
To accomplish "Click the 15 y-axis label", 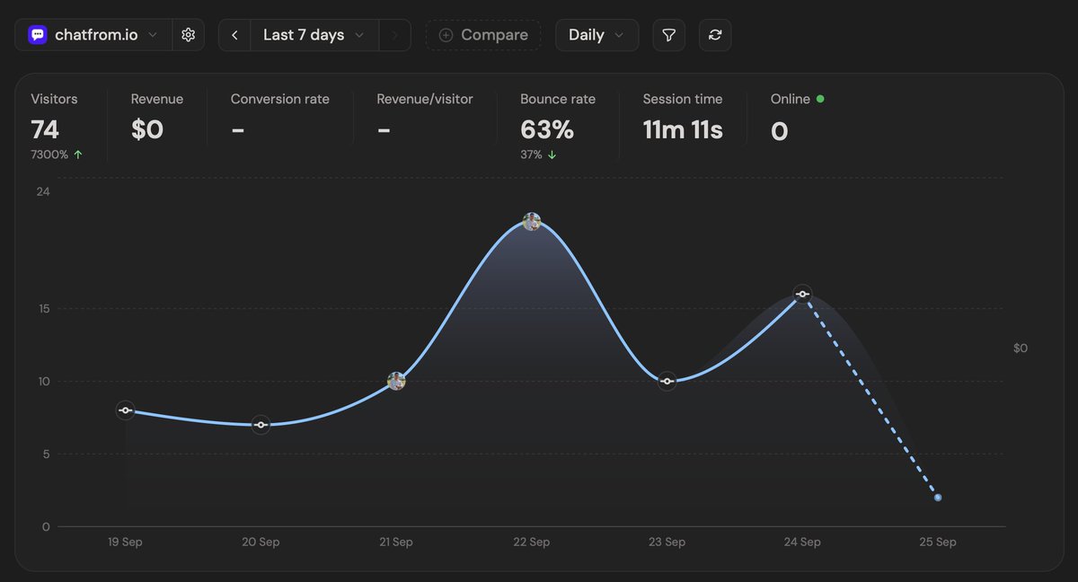I will [x=44, y=309].
